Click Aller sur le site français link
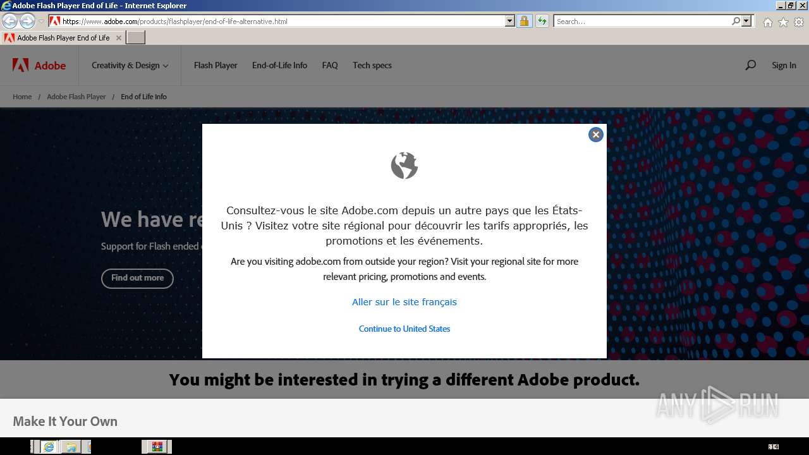Screen dimensions: 809x455 (404, 302)
